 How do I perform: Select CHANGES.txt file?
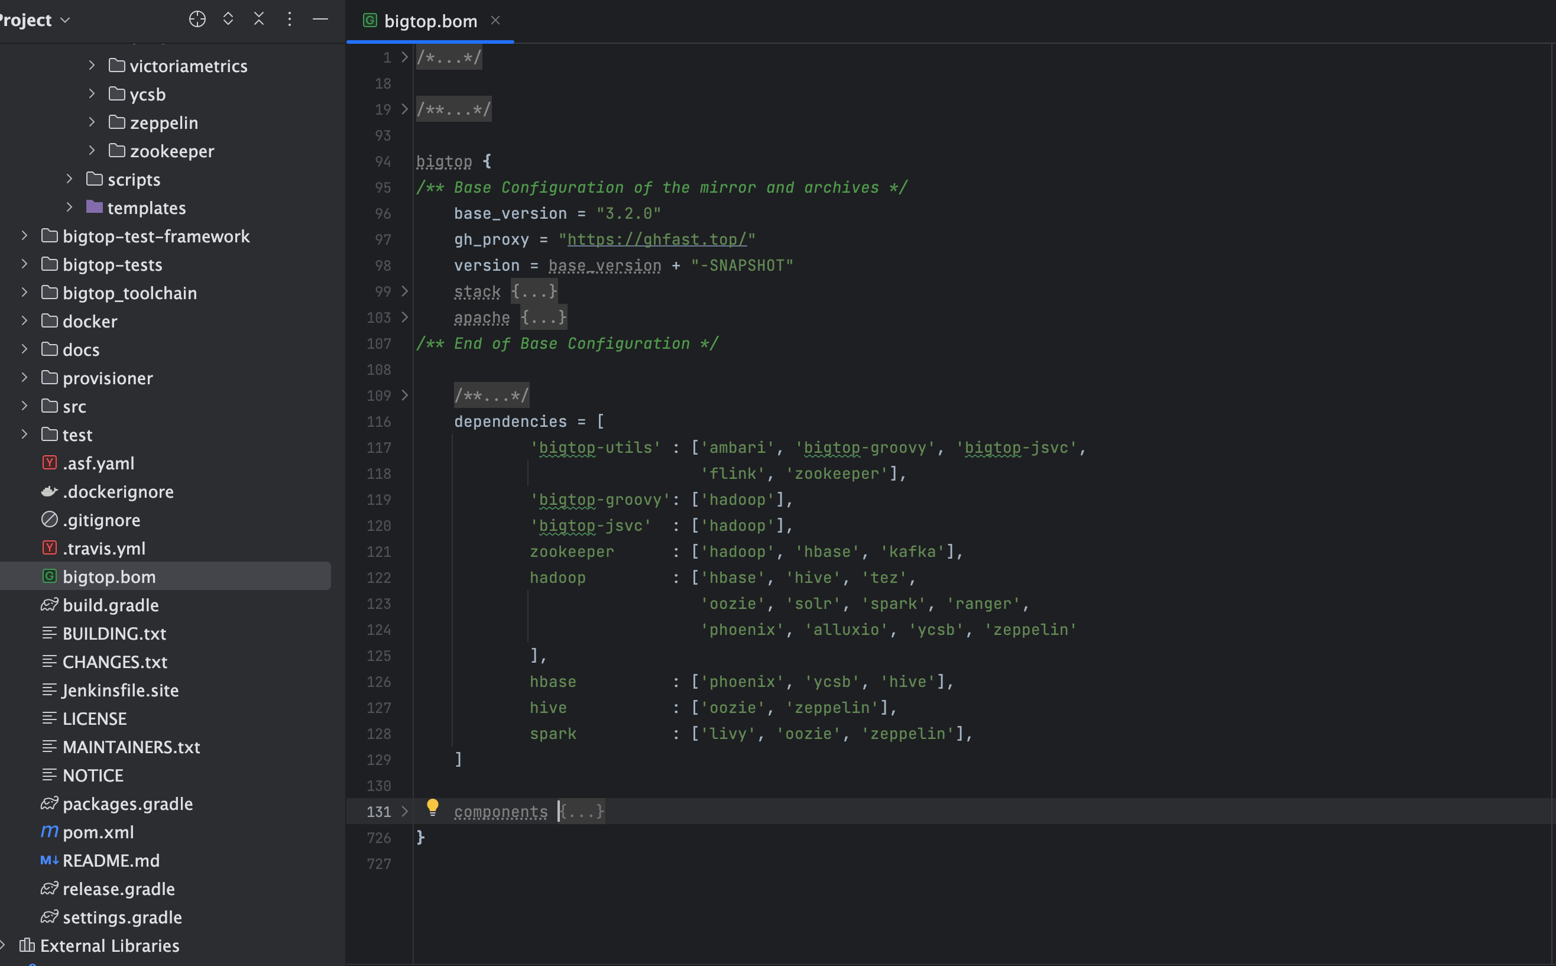coord(114,662)
